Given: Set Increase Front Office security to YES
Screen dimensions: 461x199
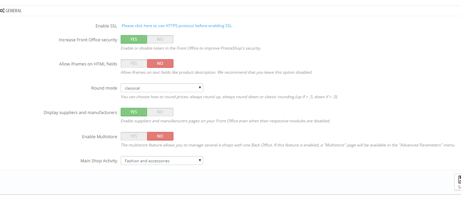Looking at the screenshot, I should tap(134, 39).
